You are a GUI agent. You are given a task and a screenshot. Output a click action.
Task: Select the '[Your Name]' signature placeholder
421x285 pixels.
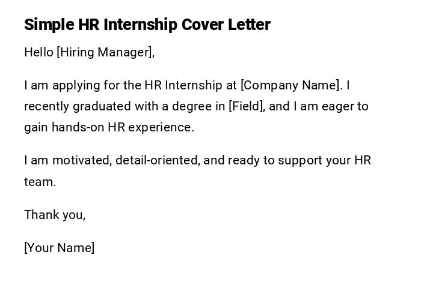click(x=60, y=248)
